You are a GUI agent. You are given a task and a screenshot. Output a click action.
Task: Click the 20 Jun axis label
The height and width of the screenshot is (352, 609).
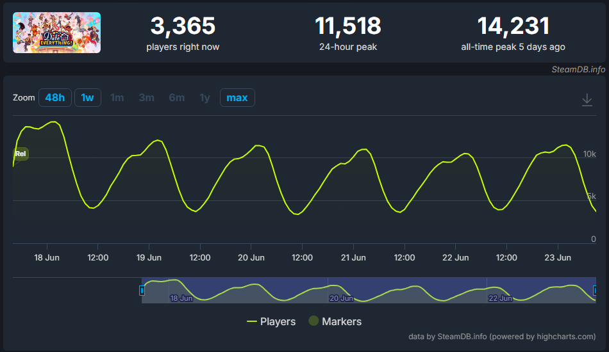(x=251, y=258)
